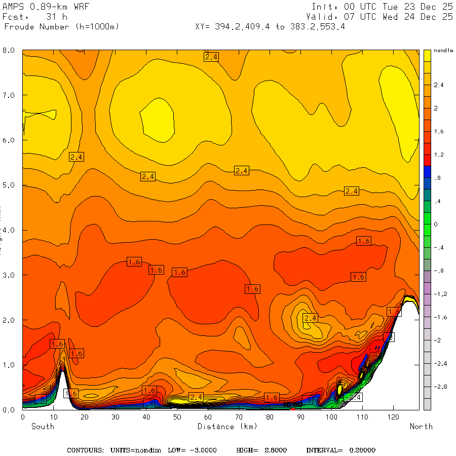Select the "Fcst: 31 h" forecast hour text
This screenshot has height=456, width=456.
tap(35, 17)
